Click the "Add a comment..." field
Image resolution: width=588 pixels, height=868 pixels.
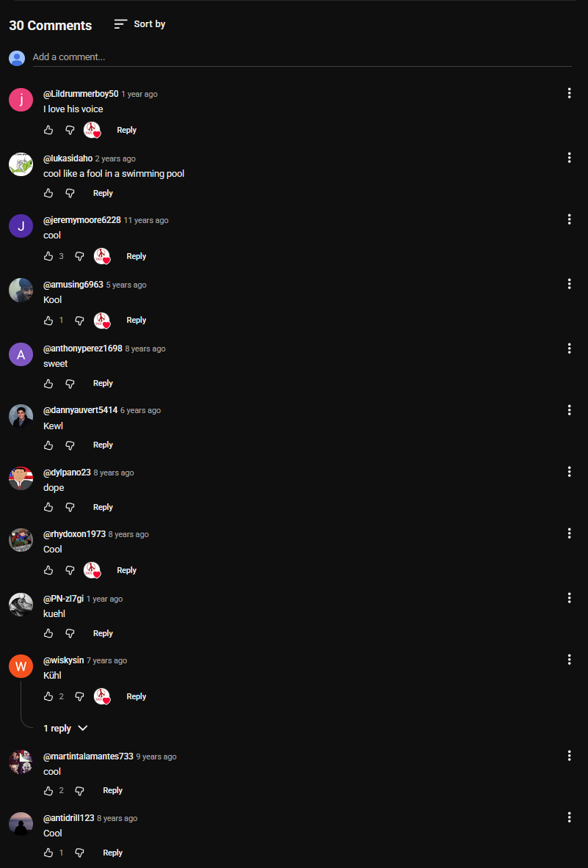(302, 57)
